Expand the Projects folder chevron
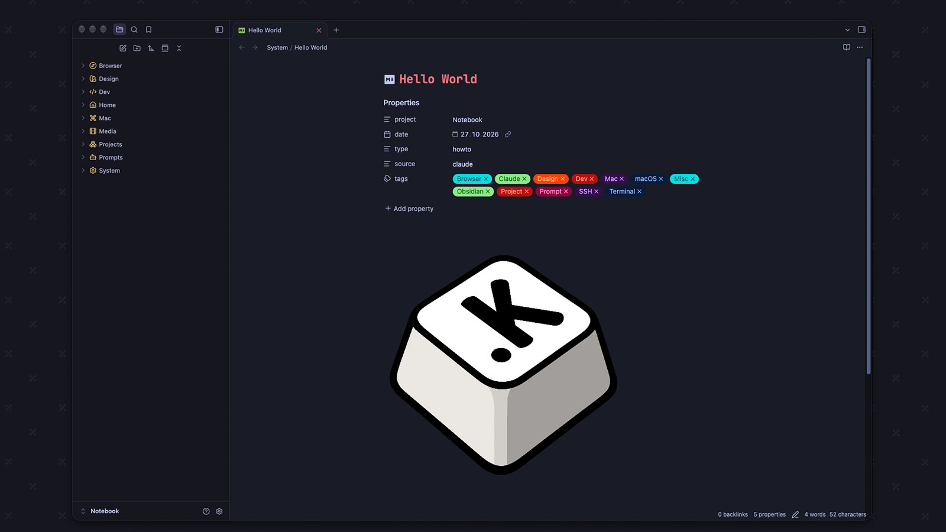Screen dimensions: 946x532 [83, 144]
